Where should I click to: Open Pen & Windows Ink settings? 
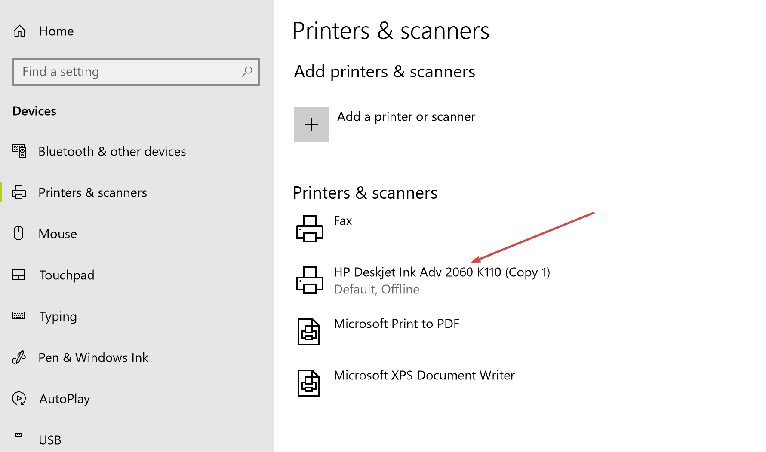[x=93, y=357]
